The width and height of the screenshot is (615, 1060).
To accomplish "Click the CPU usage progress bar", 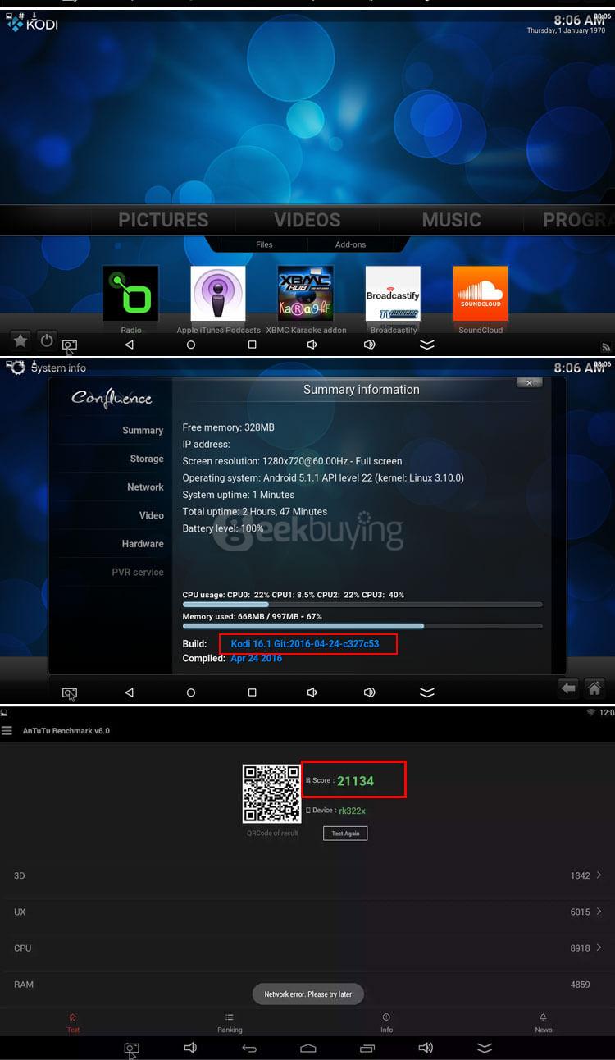I will [x=362, y=605].
